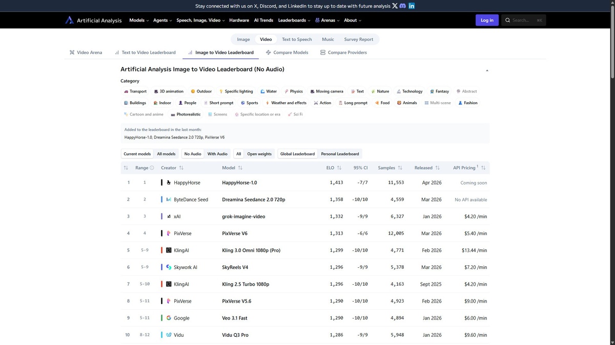Open the grok-imagine-video model link
This screenshot has height=345, width=615.
tap(243, 217)
